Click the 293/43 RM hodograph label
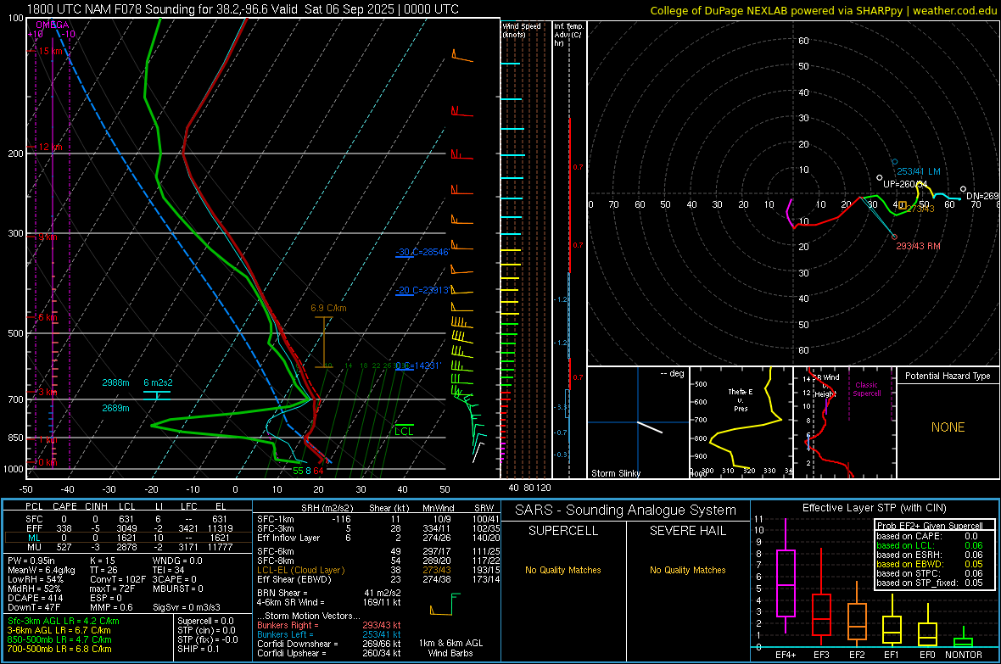Viewport: 1001px width, 664px height. coord(918,246)
